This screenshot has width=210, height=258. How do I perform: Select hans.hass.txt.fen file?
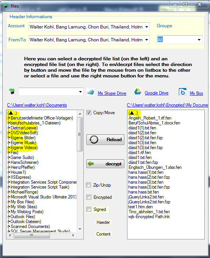click(x=143, y=192)
